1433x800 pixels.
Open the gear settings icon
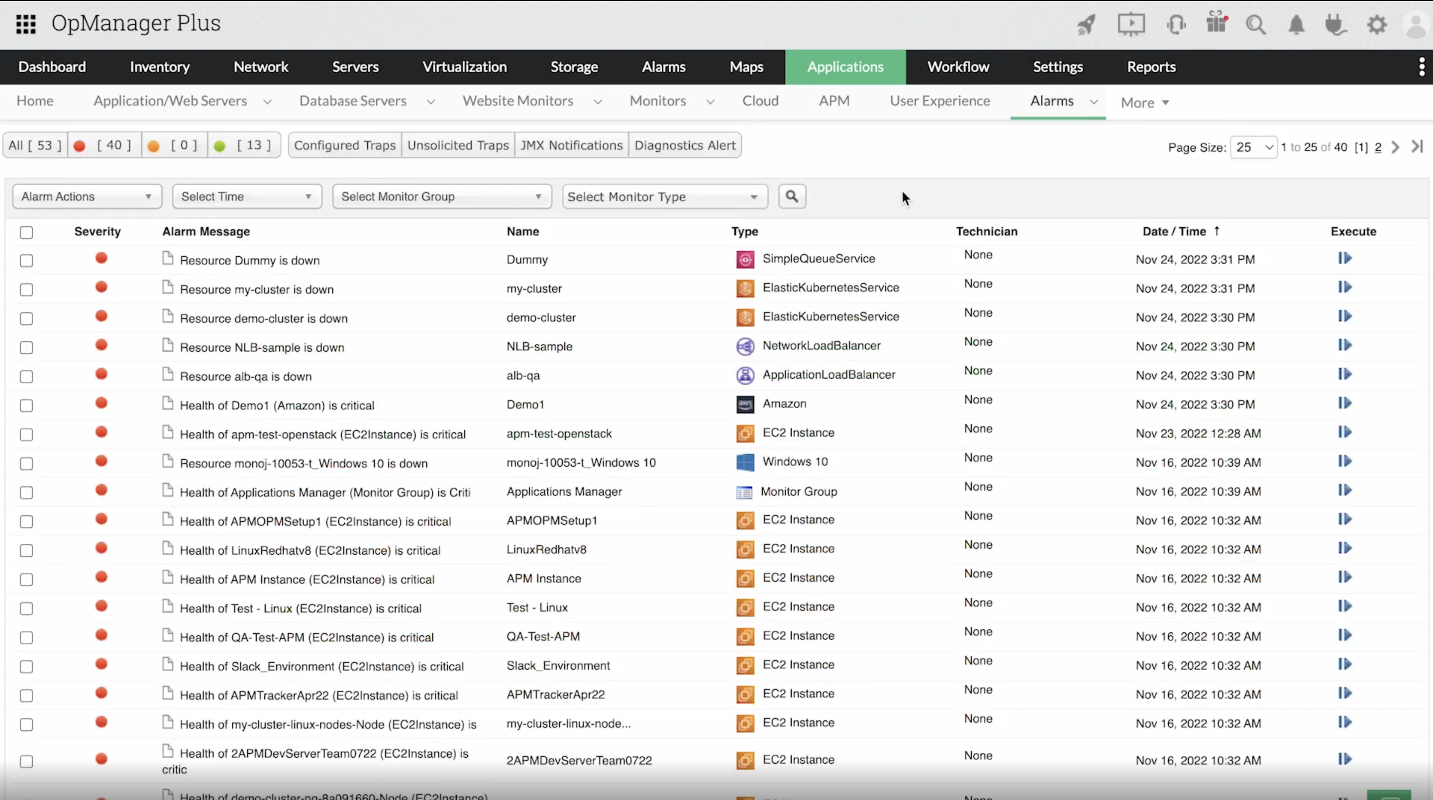1376,25
